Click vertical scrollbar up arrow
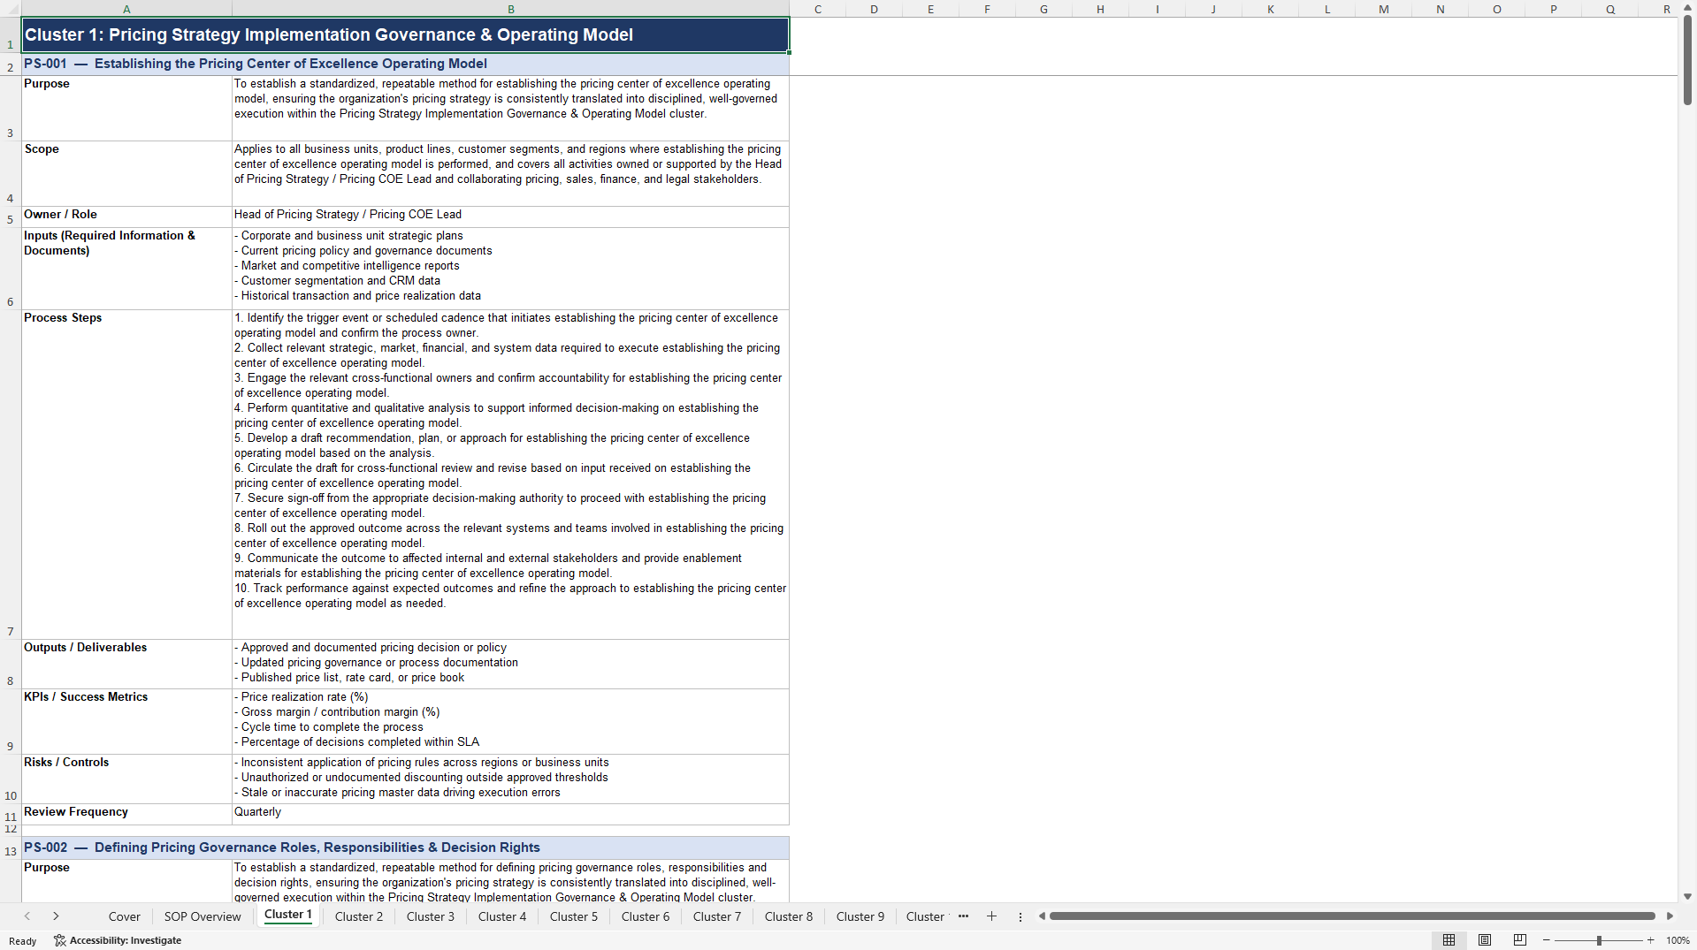The image size is (1697, 950). [1687, 8]
